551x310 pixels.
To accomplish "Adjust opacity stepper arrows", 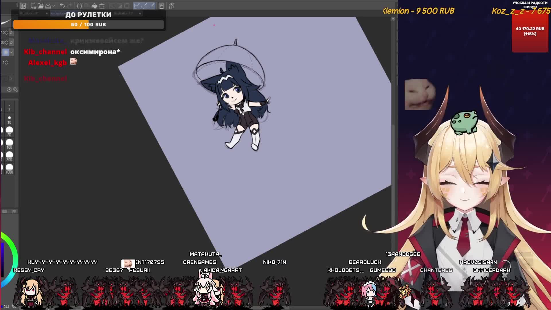I will [6, 42].
